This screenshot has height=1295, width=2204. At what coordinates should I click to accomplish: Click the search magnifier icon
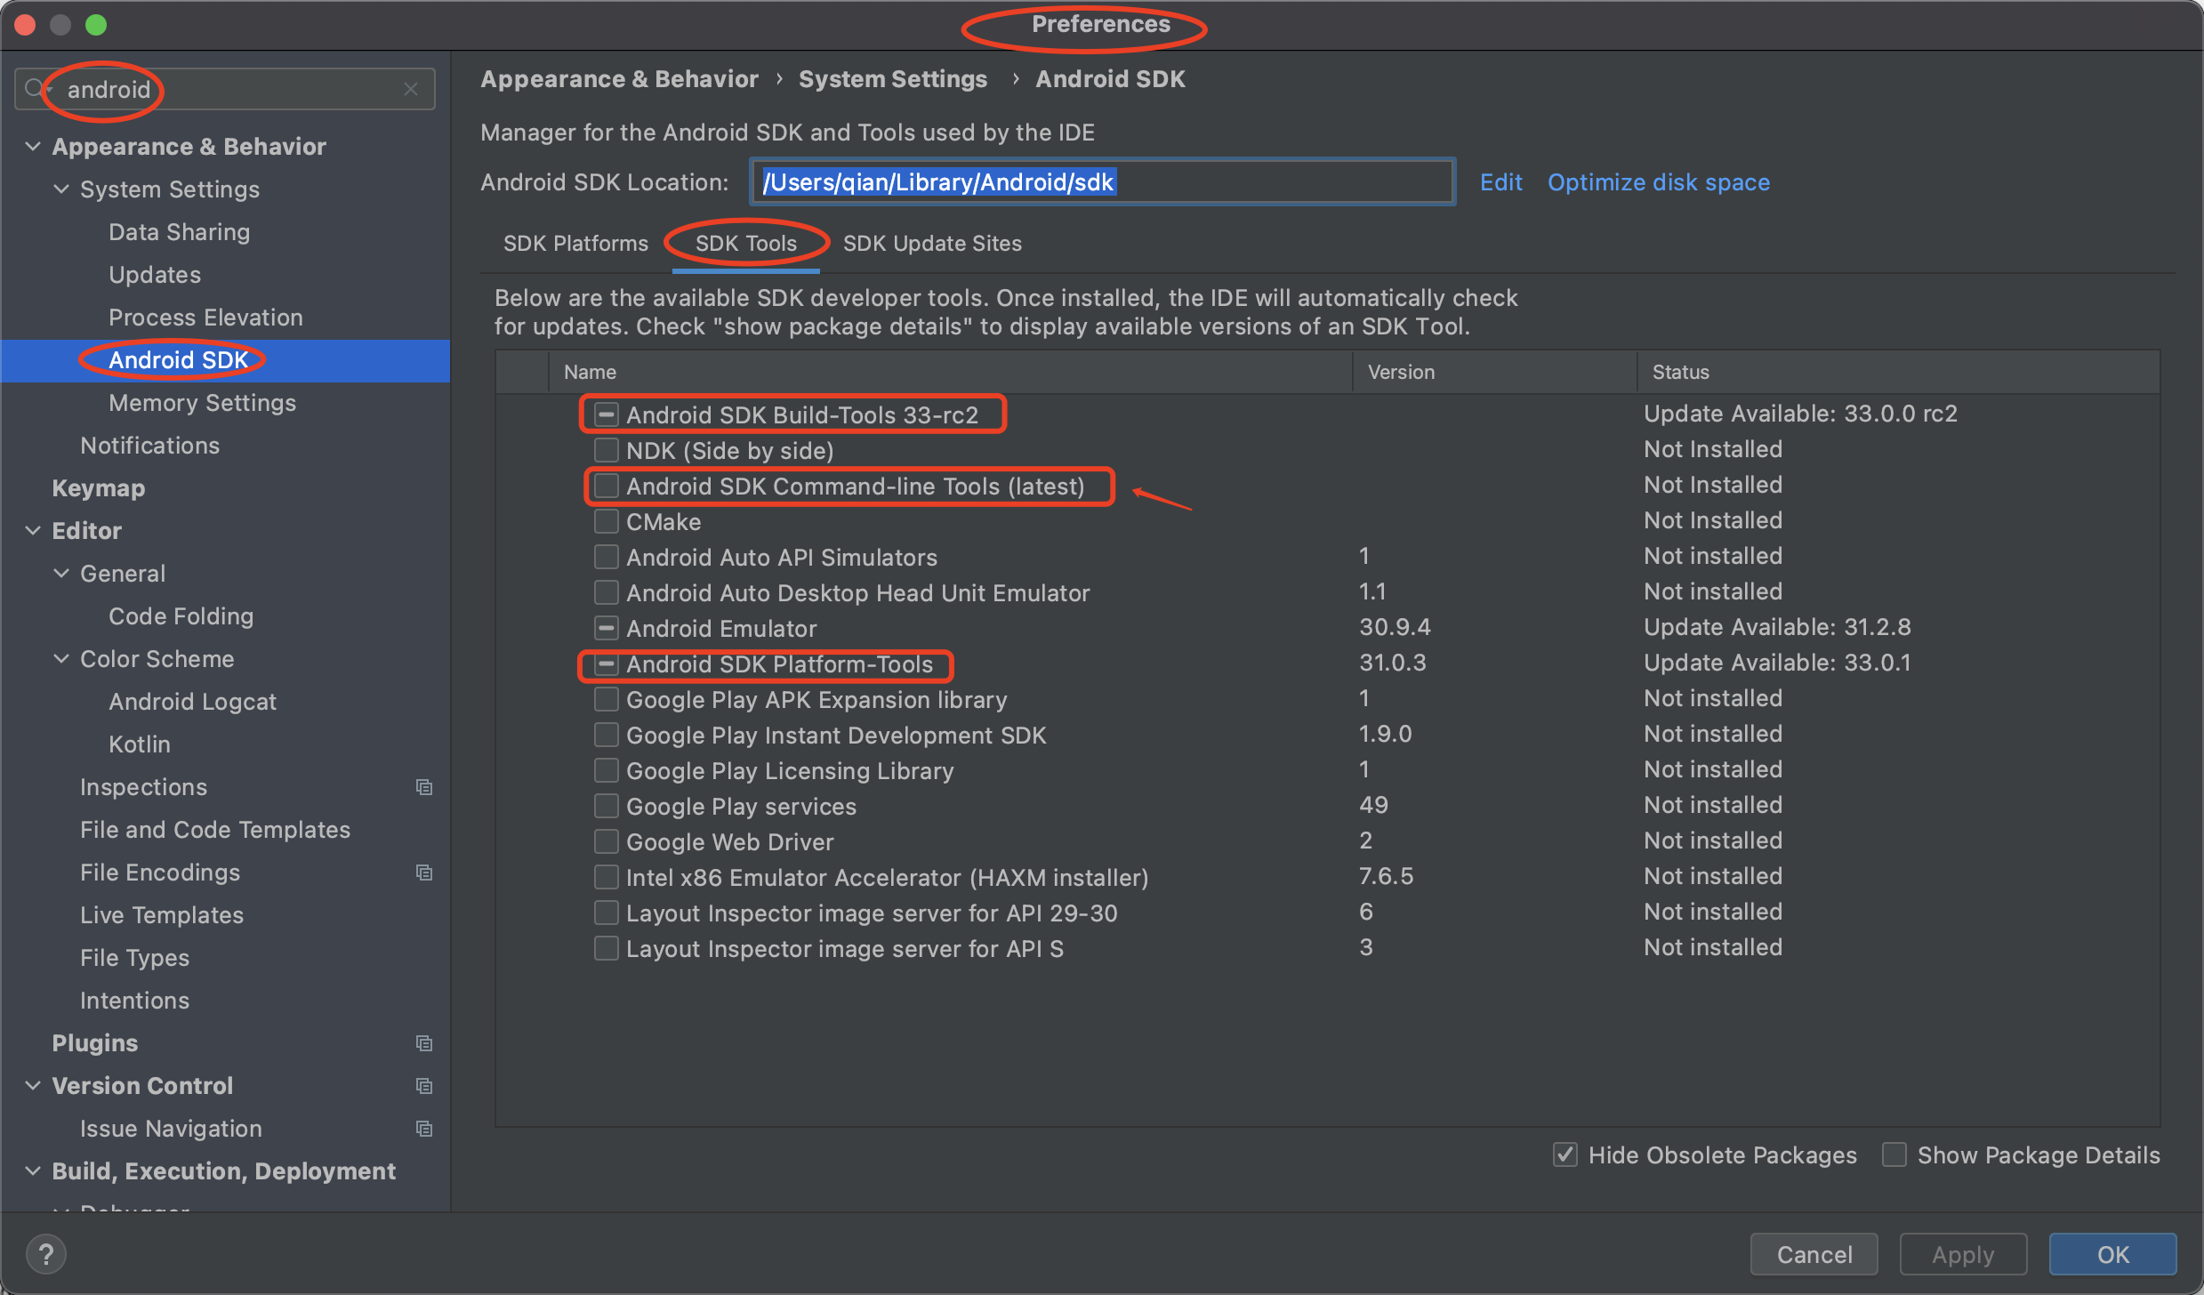(x=35, y=89)
